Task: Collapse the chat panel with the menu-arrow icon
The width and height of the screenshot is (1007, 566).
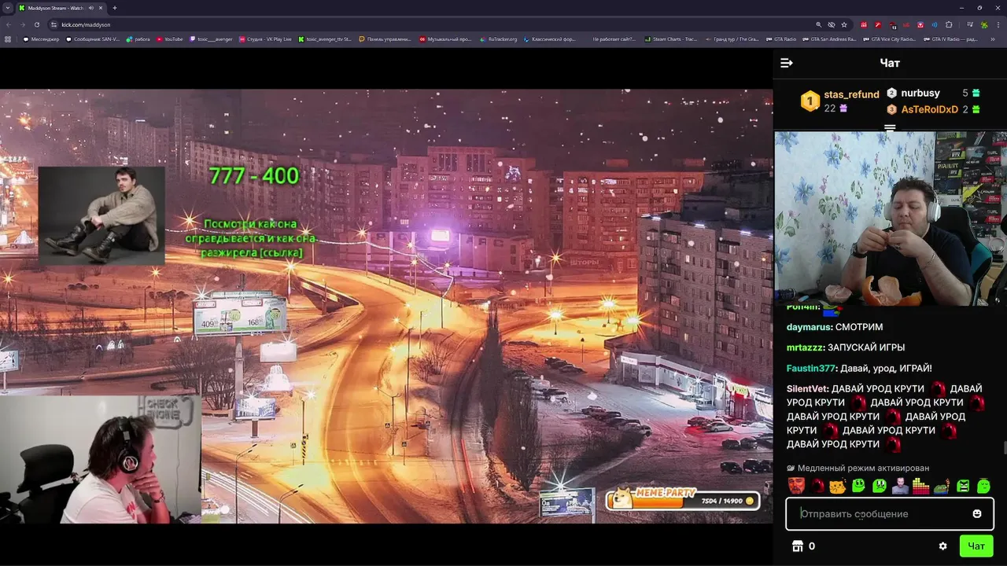Action: 787,63
